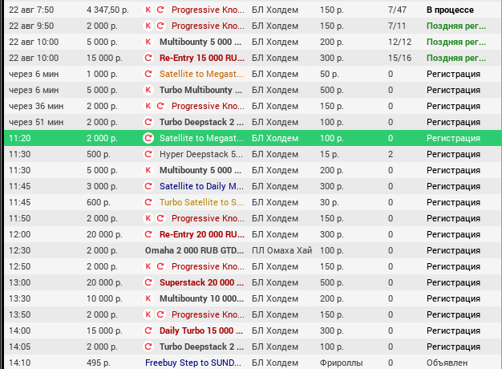Click the re-entry icon in the 11:50 row
Viewport: 502px width, 369px height.
click(x=160, y=218)
